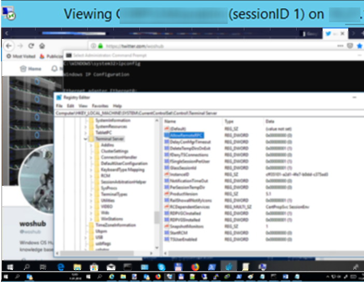Expand the SystemResources key
This screenshot has width=364, height=282.
click(x=86, y=126)
